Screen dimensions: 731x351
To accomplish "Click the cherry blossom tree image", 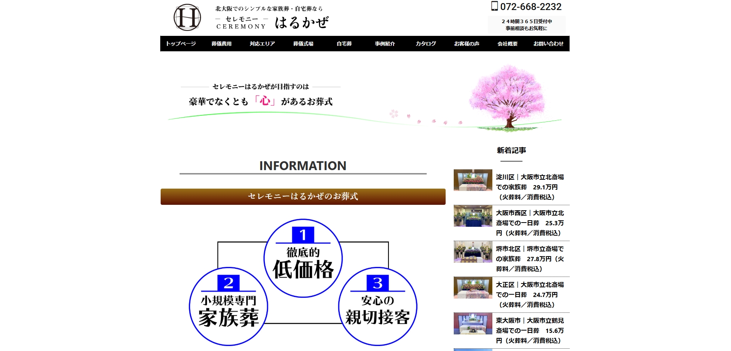I will tap(508, 96).
